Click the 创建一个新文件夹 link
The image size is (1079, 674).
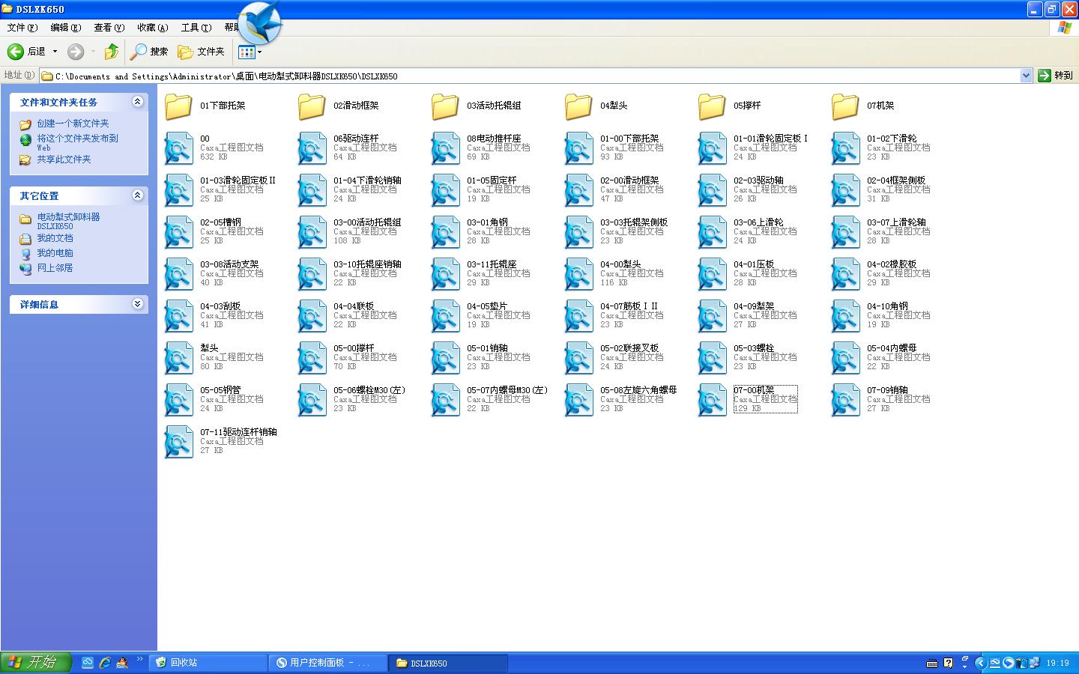[x=71, y=124]
